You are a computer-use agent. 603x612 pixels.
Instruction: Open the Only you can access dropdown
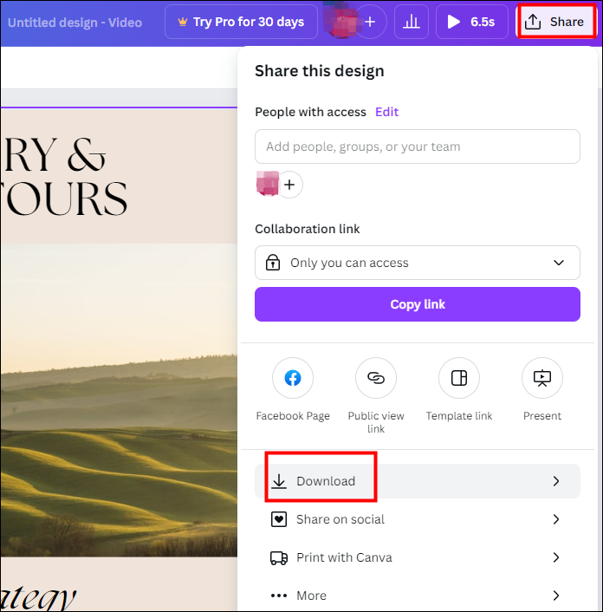pyautogui.click(x=418, y=263)
